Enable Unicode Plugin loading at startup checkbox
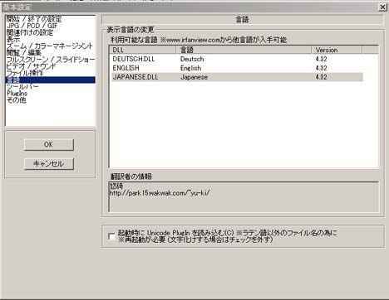 111,236
